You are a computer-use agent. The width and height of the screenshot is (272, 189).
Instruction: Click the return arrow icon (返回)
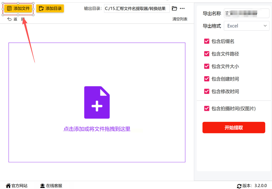click(9, 19)
